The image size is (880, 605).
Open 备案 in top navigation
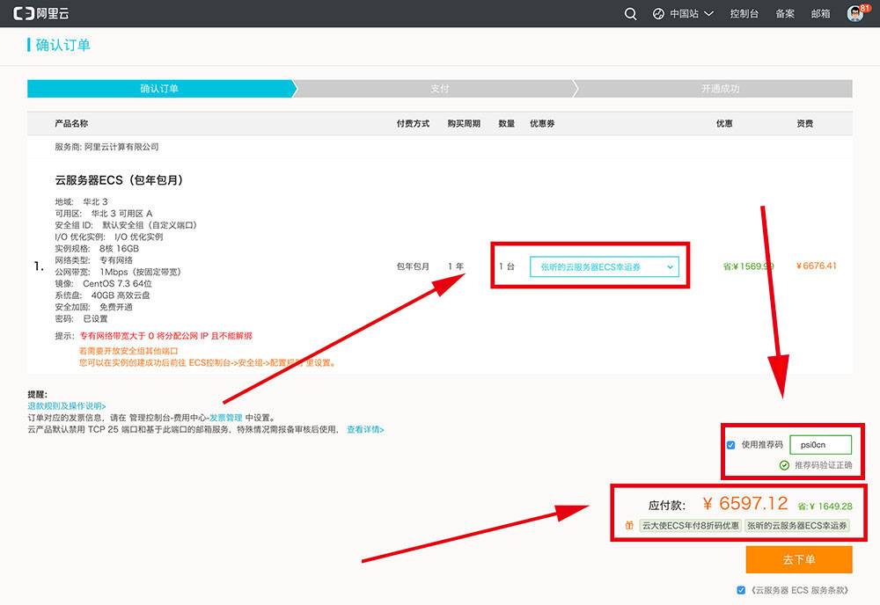pyautogui.click(x=785, y=13)
